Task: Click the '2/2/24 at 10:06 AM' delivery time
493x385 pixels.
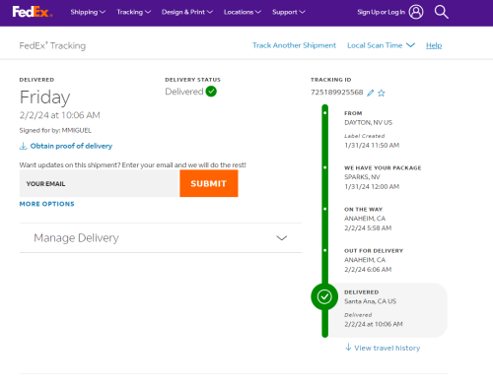Action: 59,115
